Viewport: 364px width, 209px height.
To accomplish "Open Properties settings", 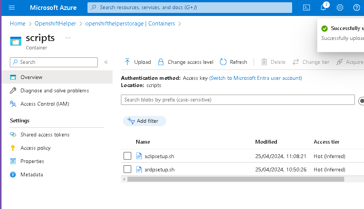I will coord(32,161).
